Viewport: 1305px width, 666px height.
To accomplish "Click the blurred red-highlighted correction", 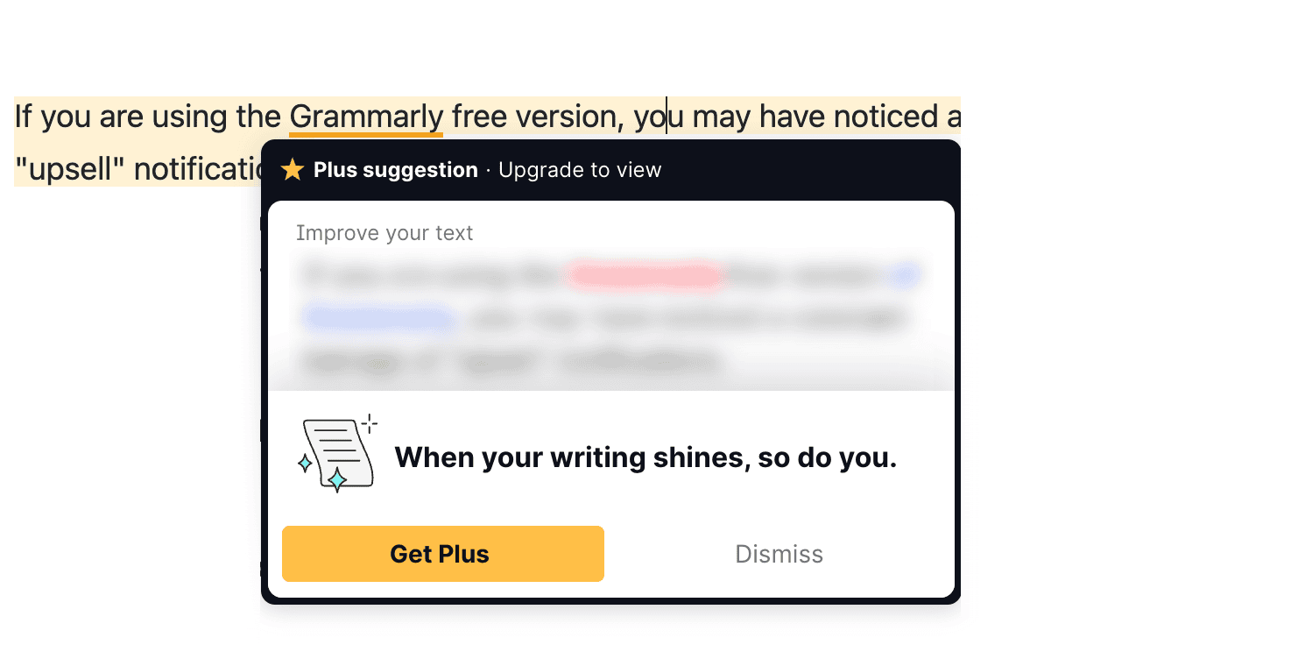I will pyautogui.click(x=645, y=274).
